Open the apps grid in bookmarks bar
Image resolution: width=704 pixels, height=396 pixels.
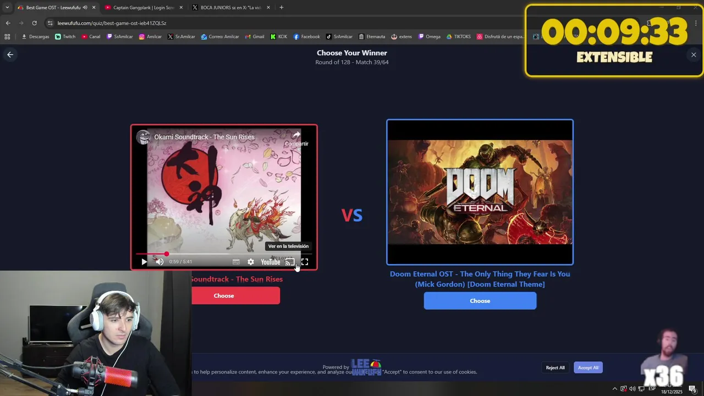coord(7,36)
